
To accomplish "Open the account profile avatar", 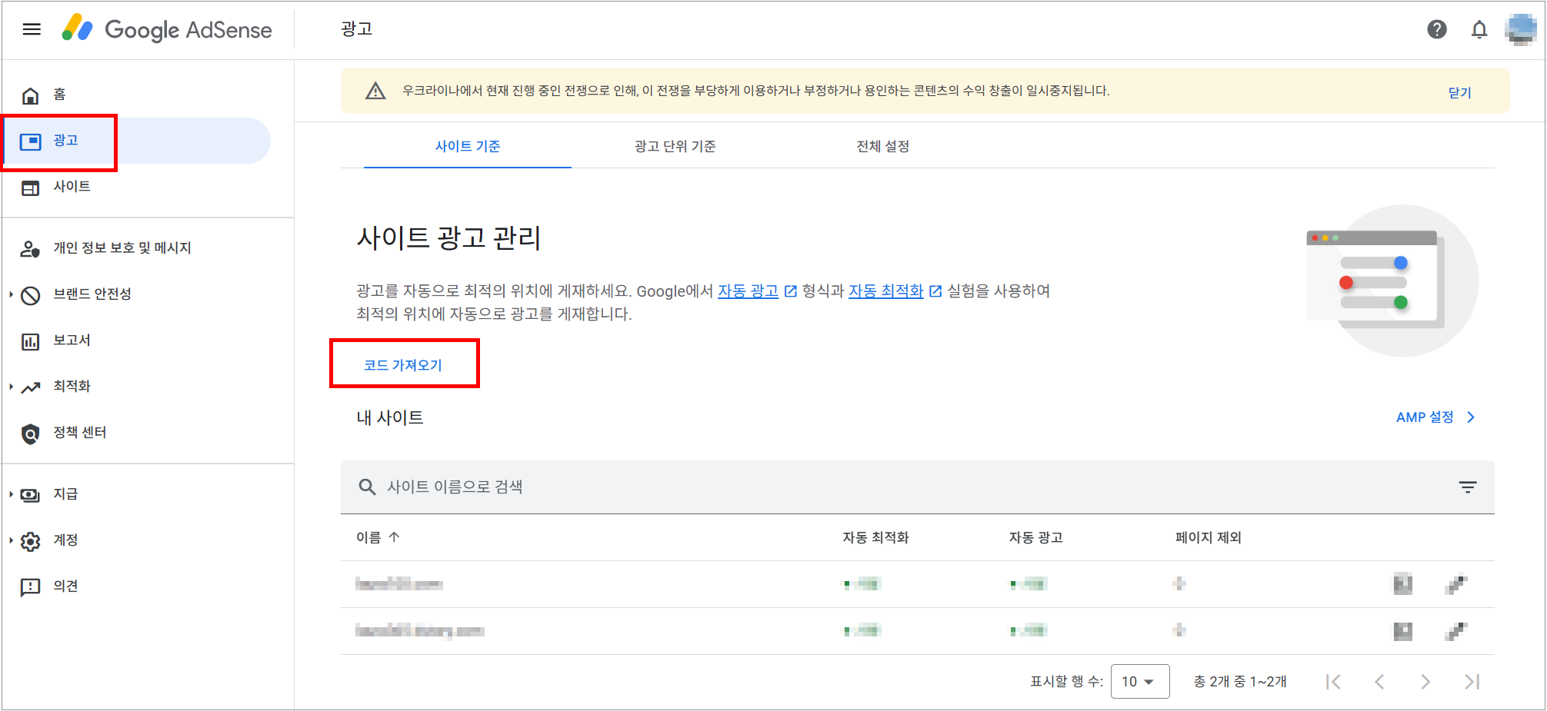I will 1521,29.
